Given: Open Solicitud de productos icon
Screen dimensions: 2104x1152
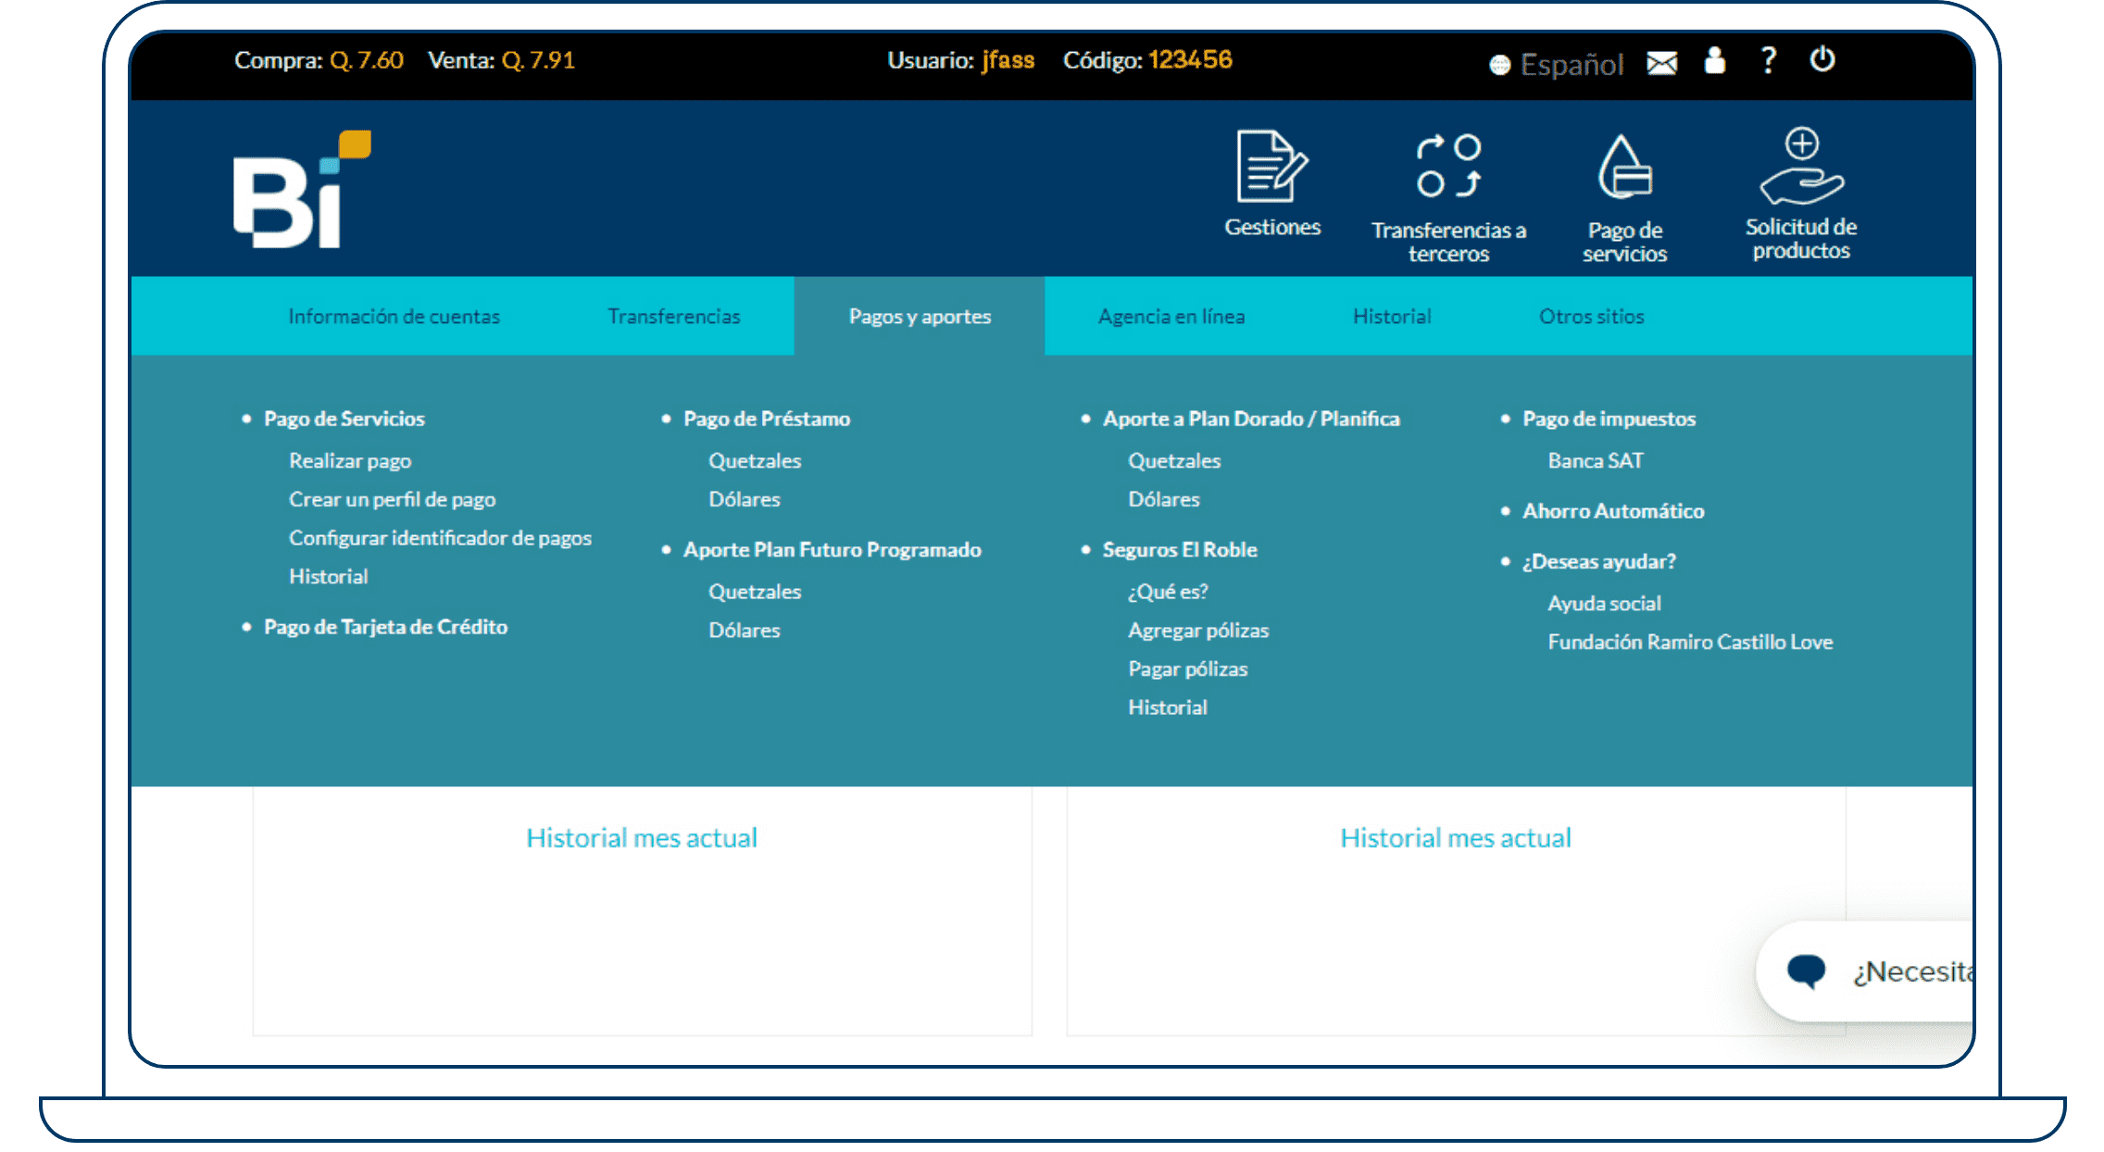Looking at the screenshot, I should [x=1801, y=165].
